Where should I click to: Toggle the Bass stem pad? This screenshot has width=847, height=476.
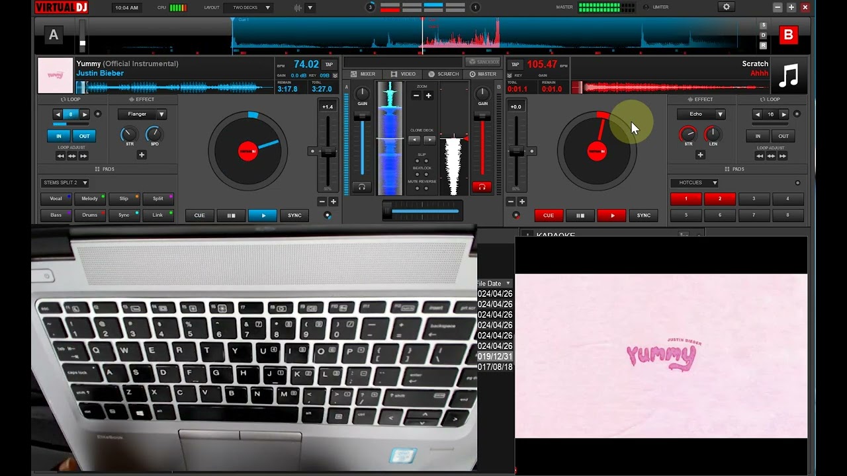click(x=56, y=215)
